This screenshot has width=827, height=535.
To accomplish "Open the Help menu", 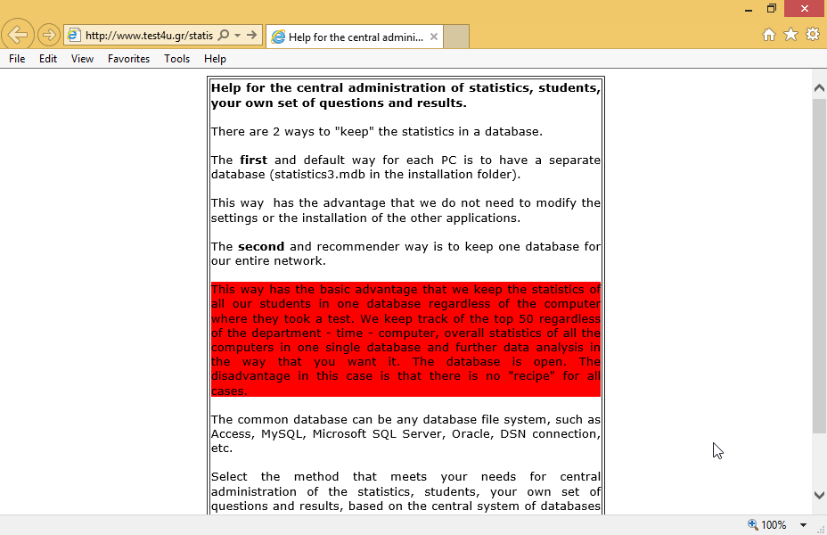I will (x=215, y=59).
